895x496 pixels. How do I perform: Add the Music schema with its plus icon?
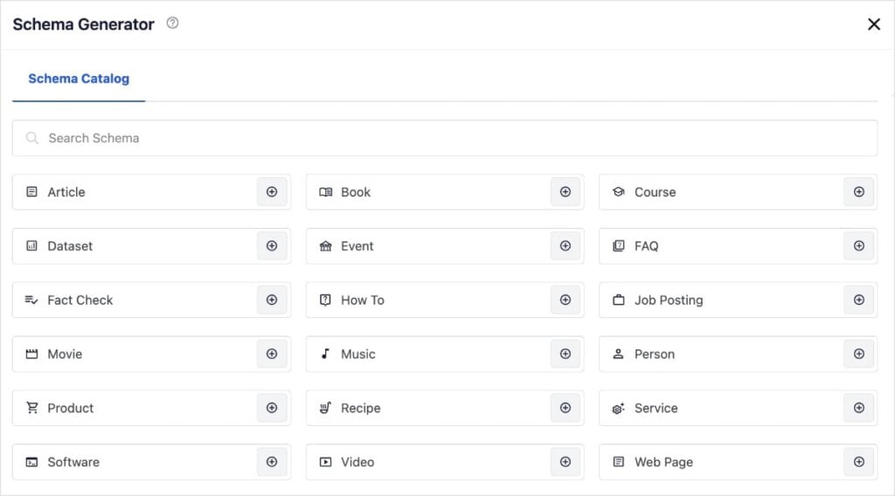pos(565,354)
